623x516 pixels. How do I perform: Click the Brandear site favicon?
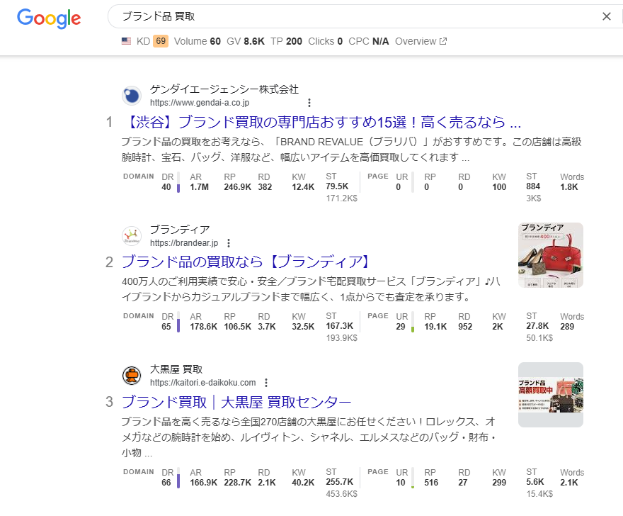pos(131,235)
